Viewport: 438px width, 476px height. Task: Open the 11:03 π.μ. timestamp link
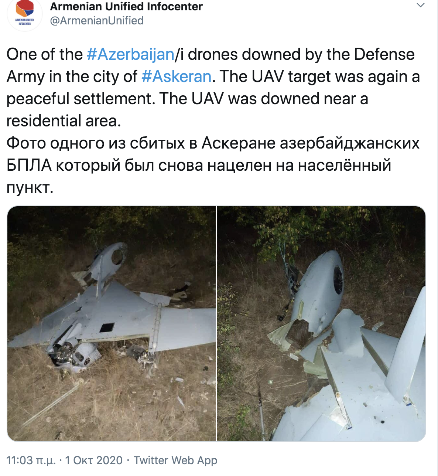pyautogui.click(x=31, y=460)
